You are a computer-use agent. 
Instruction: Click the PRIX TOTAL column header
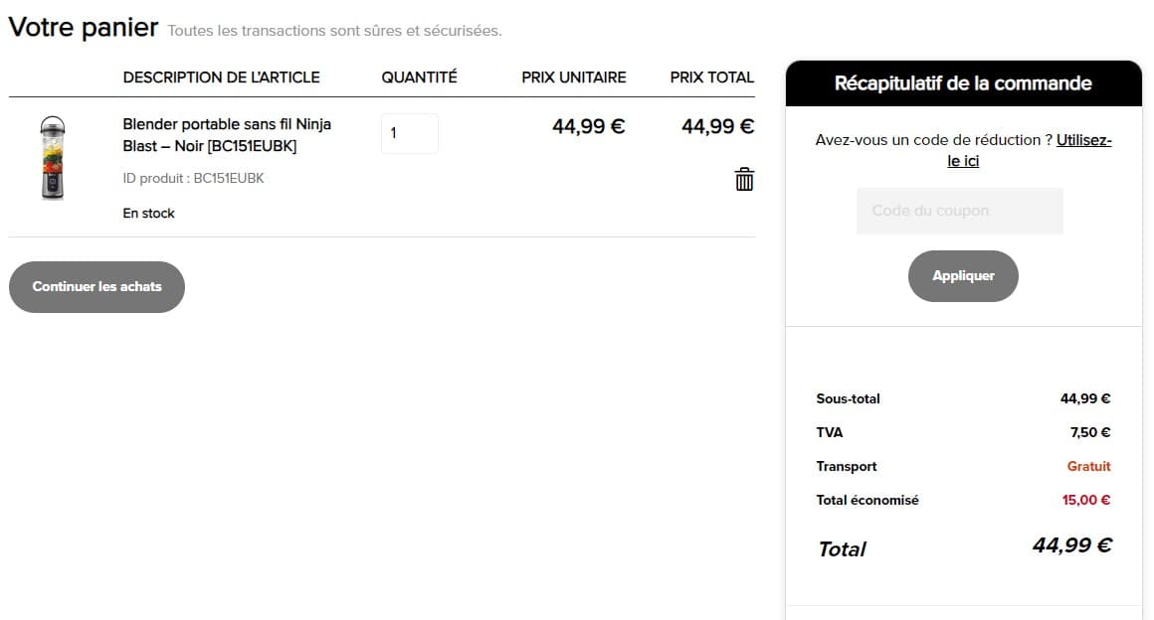(711, 77)
